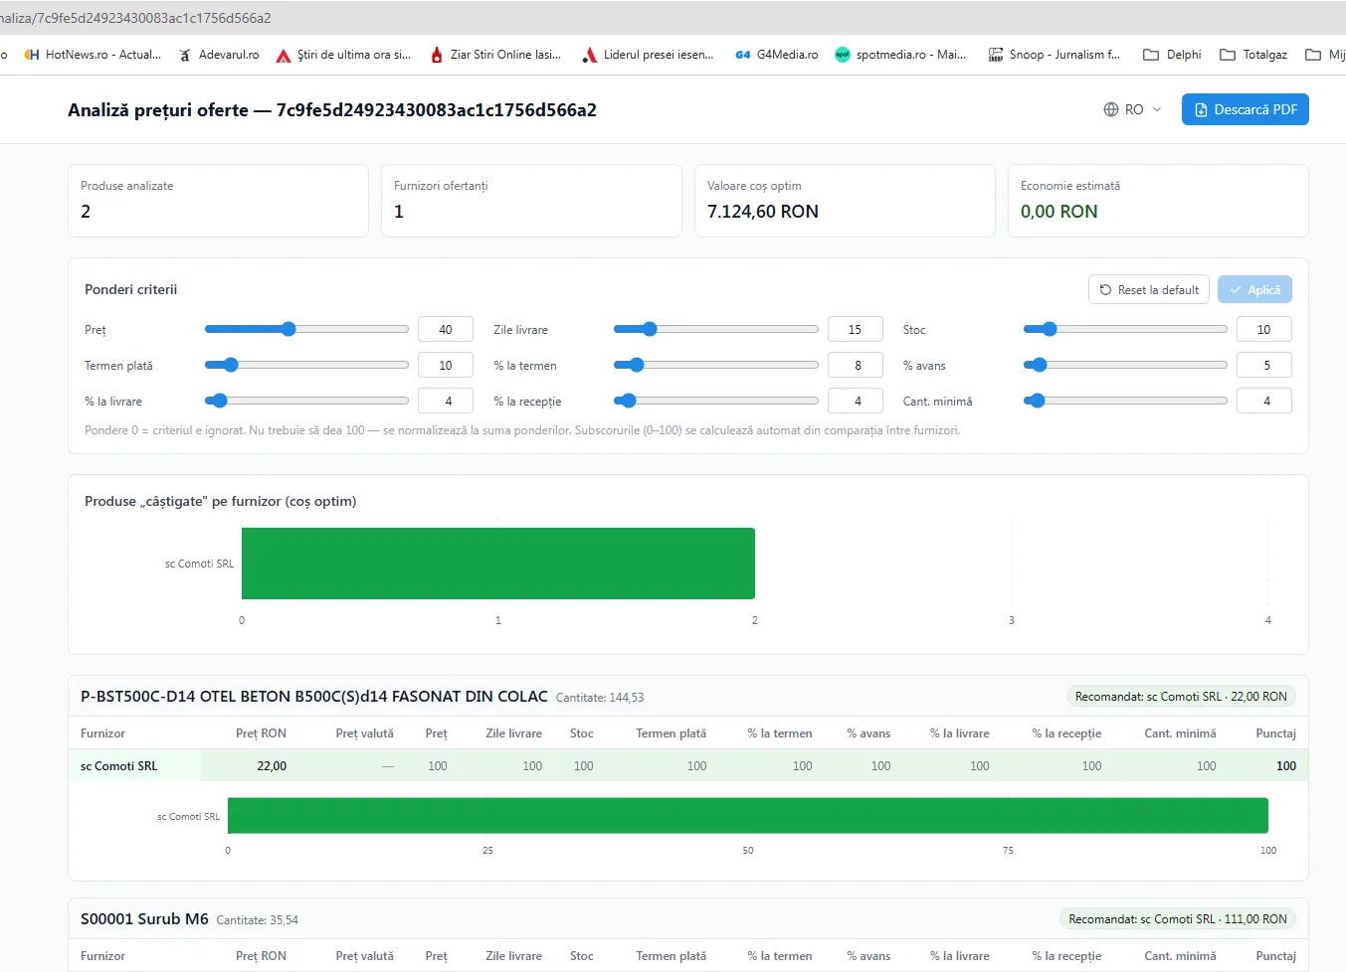The image size is (1346, 972).
Task: Open Snoop bookmark
Action: pyautogui.click(x=1055, y=55)
